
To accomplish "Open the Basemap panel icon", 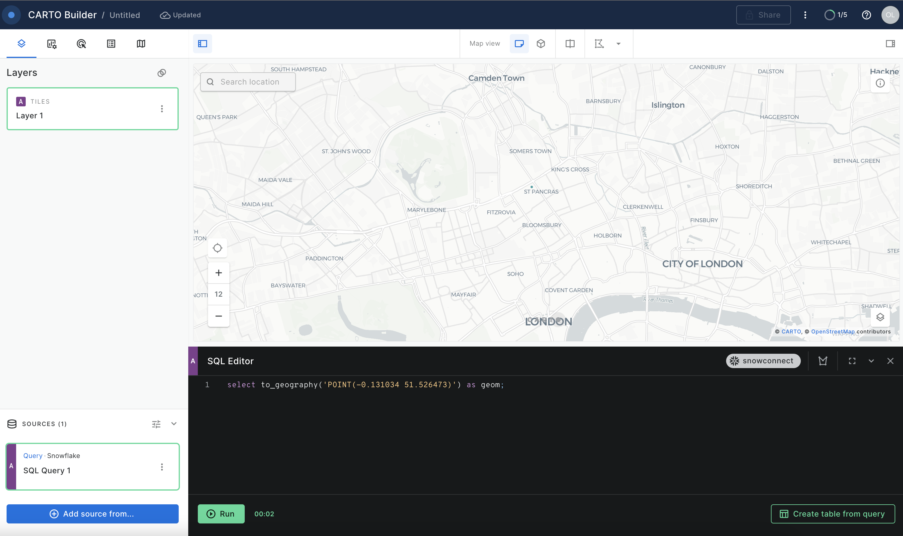I will (x=141, y=44).
